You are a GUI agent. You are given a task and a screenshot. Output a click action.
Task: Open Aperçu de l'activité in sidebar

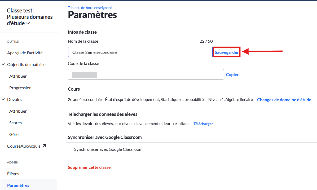25,53
